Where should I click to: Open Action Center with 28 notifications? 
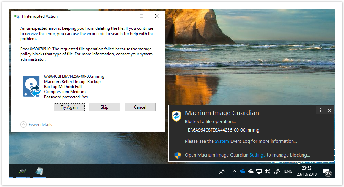coord(327,172)
